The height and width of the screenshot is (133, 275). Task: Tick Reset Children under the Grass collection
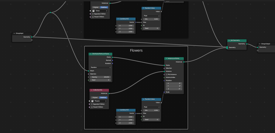(x=93, y=17)
